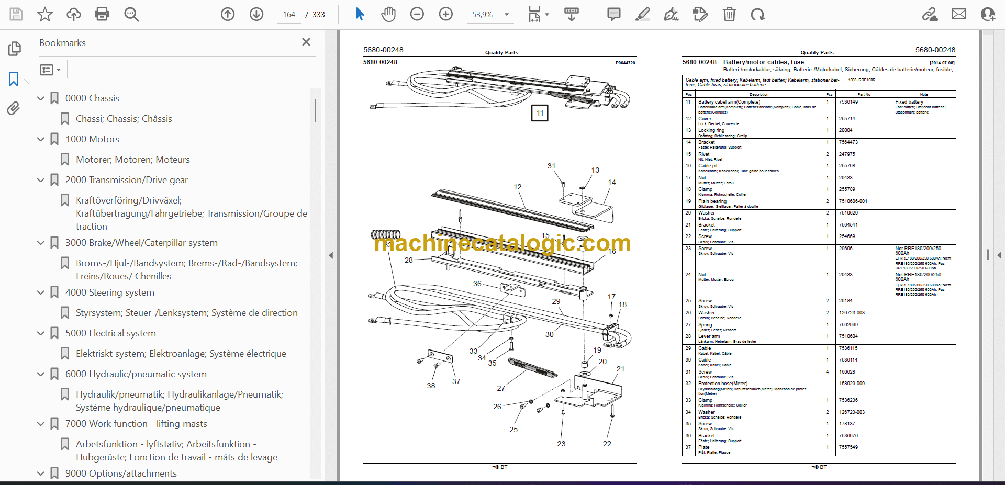Activate the selection arrow tool
The image size is (1005, 485).
pos(360,14)
